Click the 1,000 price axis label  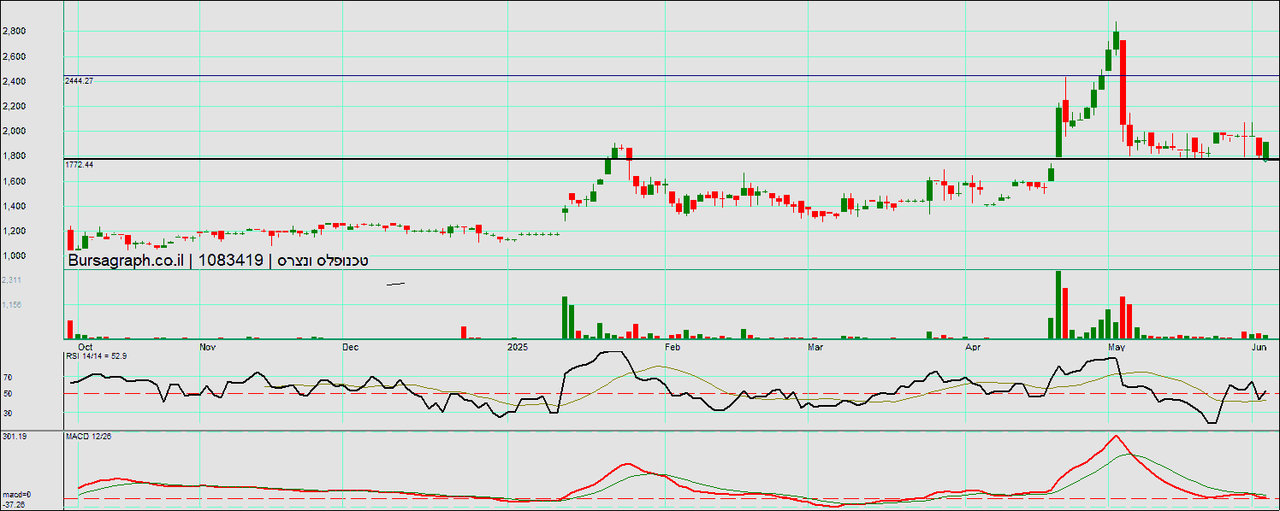click(14, 256)
